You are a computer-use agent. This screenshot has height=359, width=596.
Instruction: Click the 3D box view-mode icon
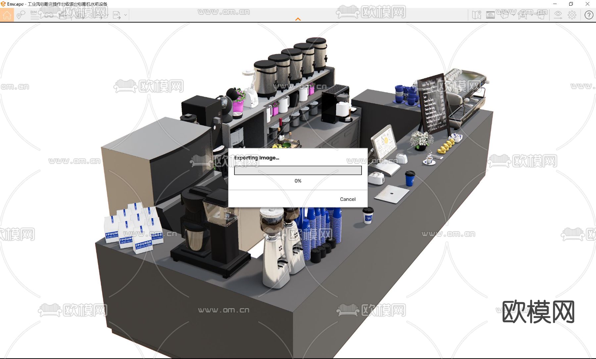coord(504,15)
